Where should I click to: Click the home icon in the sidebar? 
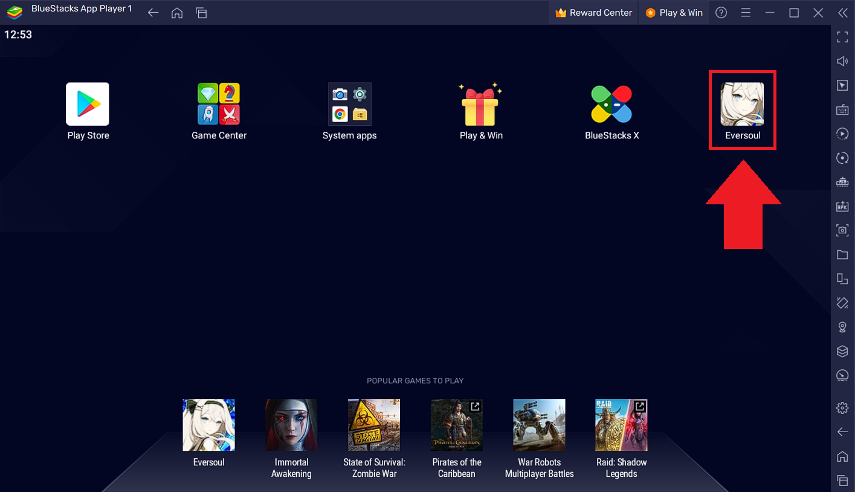tap(842, 456)
